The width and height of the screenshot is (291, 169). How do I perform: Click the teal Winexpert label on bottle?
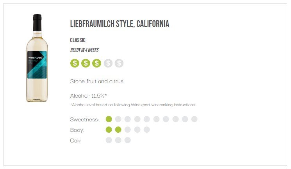point(37,65)
